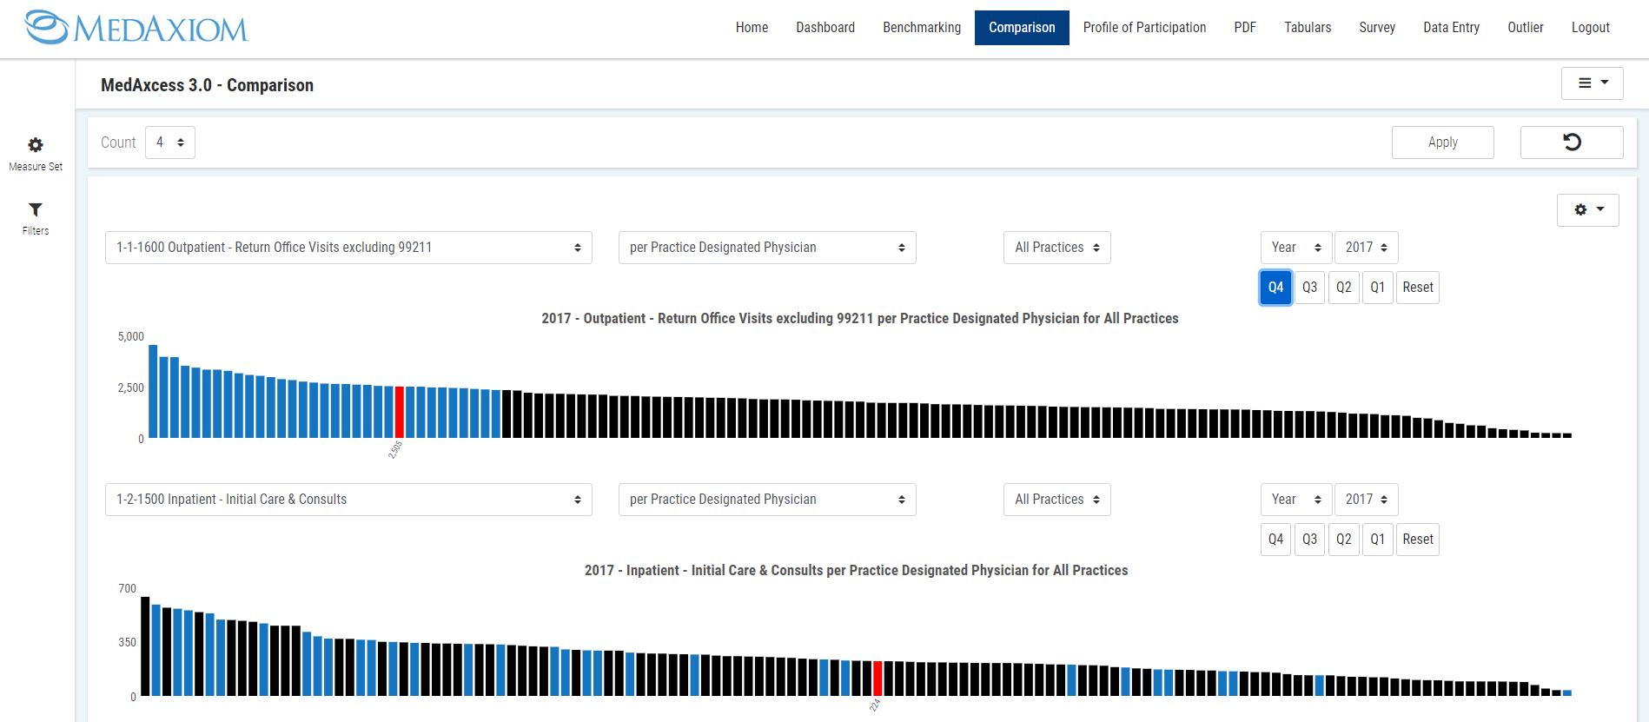Open the hamburger menu in page header
Screen dimensions: 1649x722
click(x=1592, y=83)
